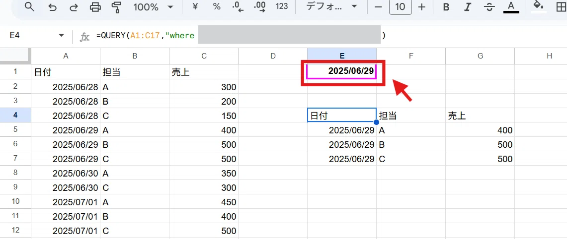Redo the last undone action

point(74,7)
